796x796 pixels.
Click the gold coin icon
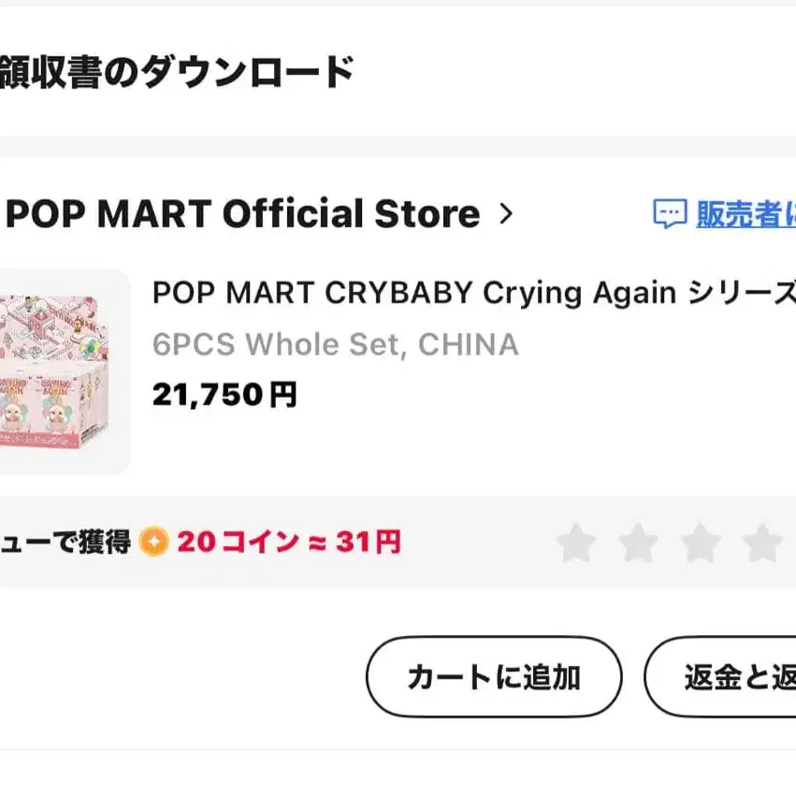[153, 542]
